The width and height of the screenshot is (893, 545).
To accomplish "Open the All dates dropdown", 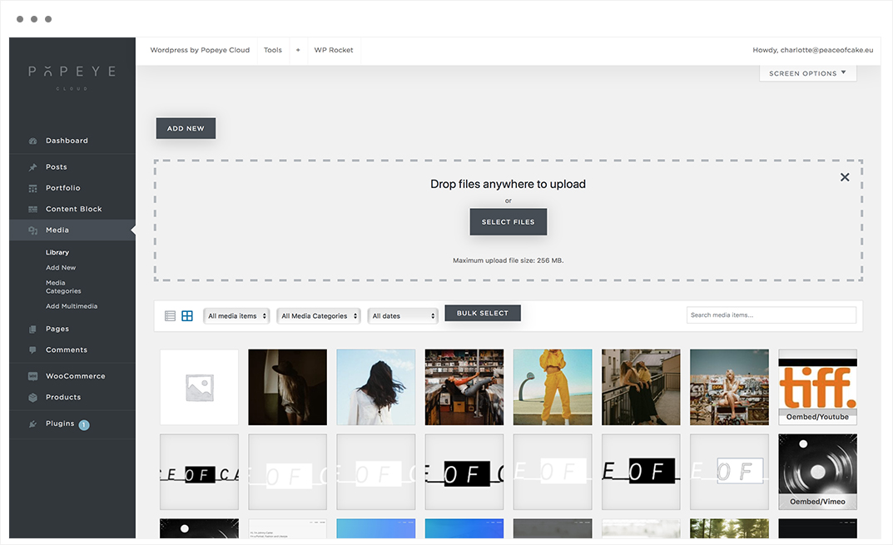I will point(403,316).
